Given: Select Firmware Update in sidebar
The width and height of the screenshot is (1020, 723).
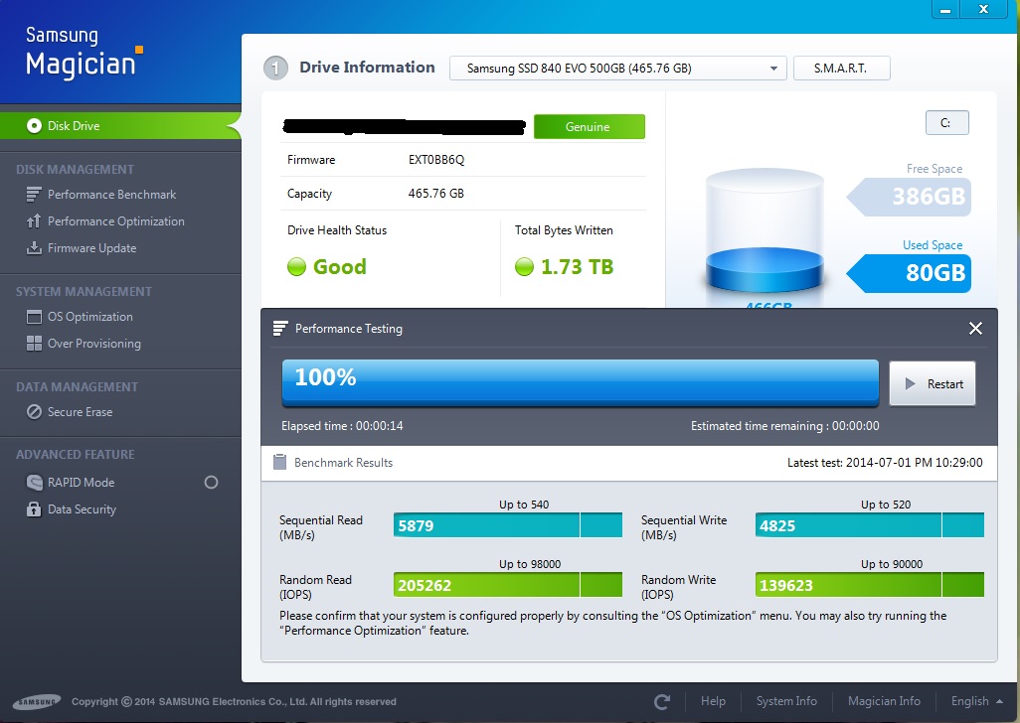Looking at the screenshot, I should pyautogui.click(x=91, y=248).
